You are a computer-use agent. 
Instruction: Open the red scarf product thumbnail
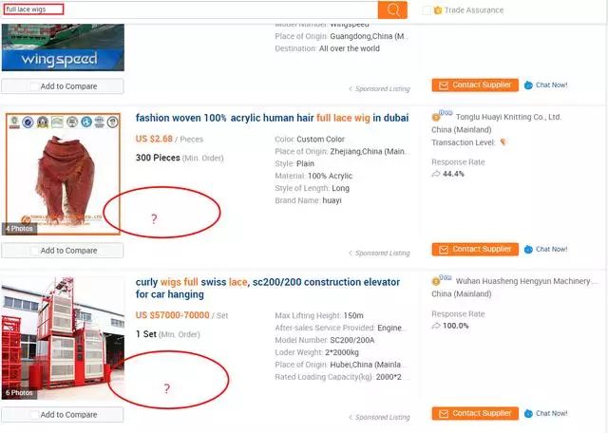point(63,174)
